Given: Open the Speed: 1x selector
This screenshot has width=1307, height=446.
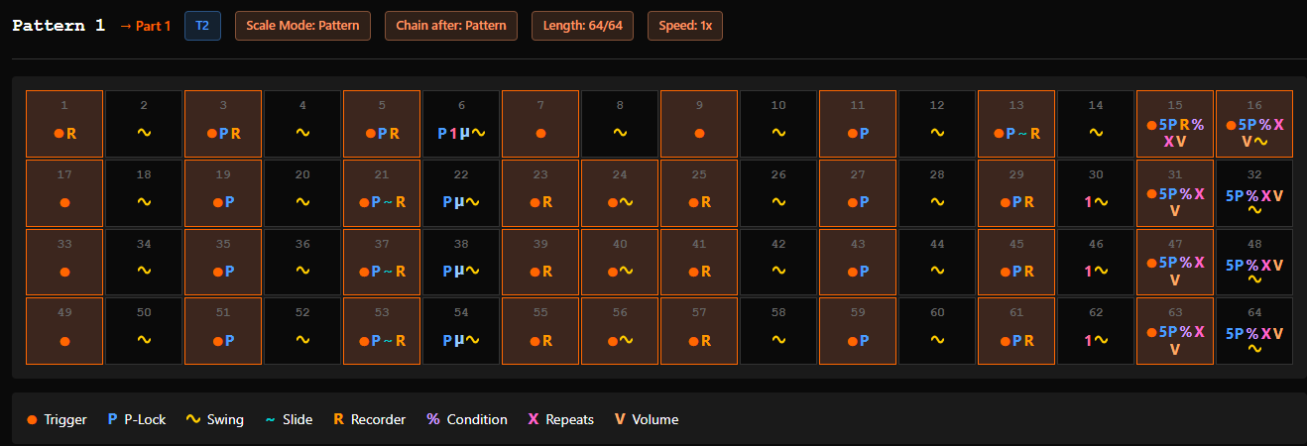Looking at the screenshot, I should point(685,26).
